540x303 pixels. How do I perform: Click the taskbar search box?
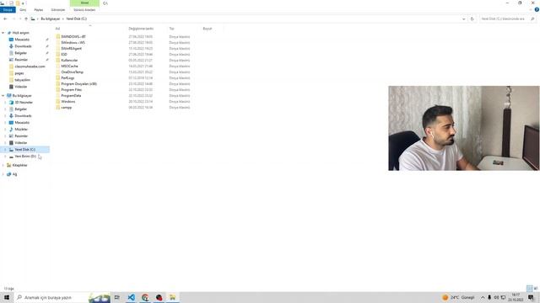tap(62, 297)
